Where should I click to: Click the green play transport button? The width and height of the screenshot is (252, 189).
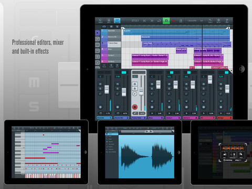click(166, 20)
